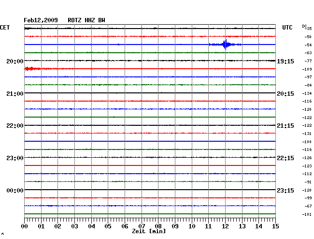Select the DC offset value -63
Viewport: 314px width, 239px height.
click(x=308, y=53)
